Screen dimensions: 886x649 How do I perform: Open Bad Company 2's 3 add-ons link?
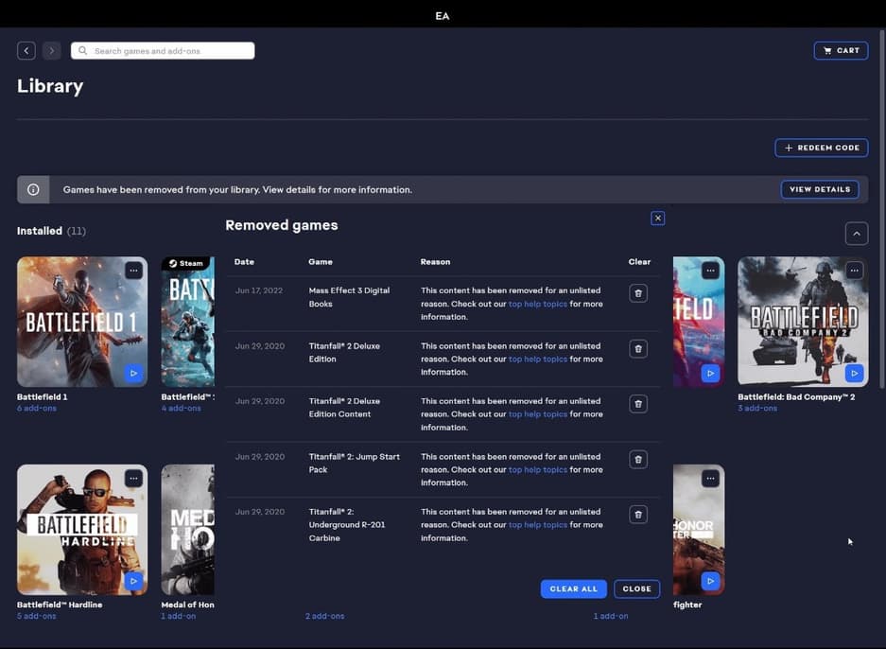click(757, 408)
